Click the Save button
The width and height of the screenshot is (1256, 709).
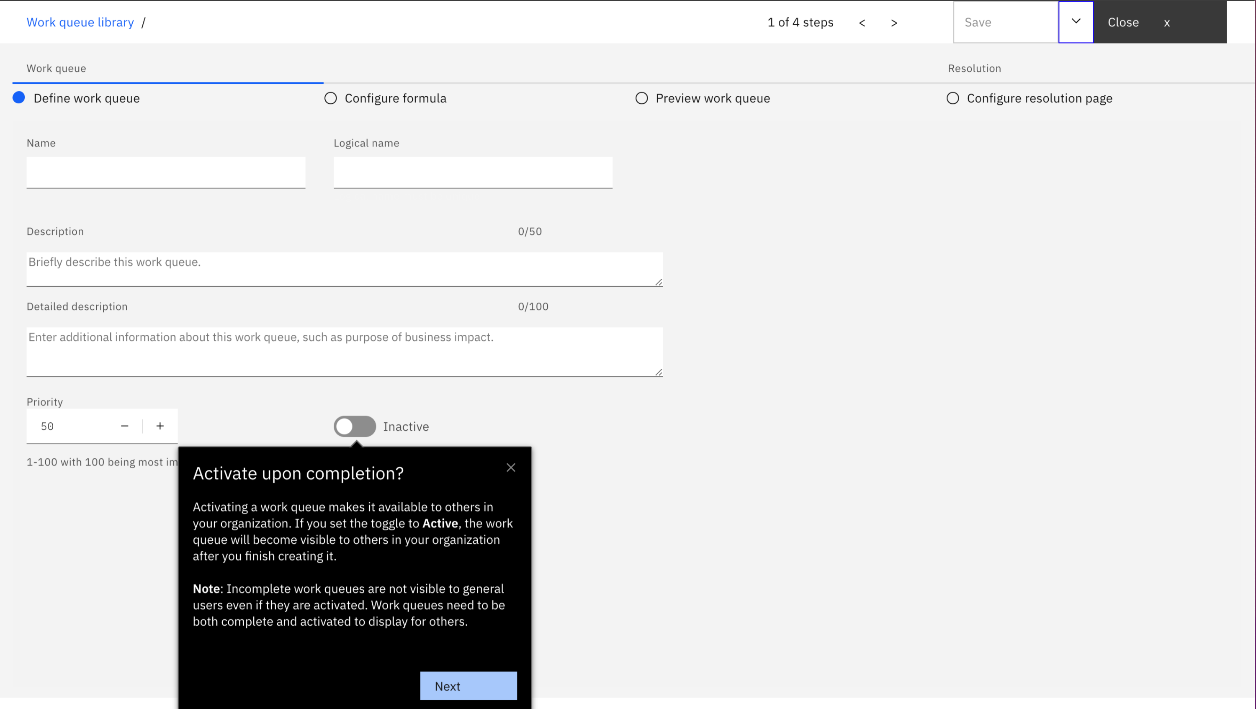point(1005,23)
